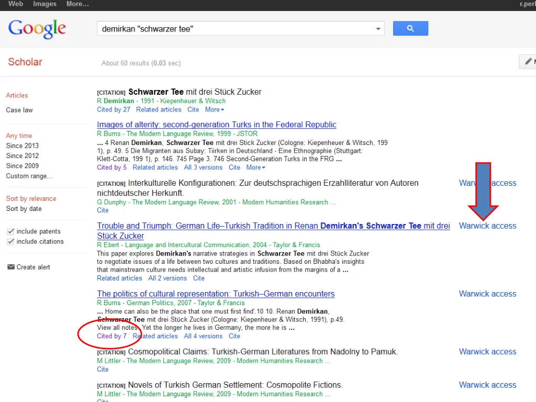Open Cited by 5 link
This screenshot has width=536, height=402.
112,167
